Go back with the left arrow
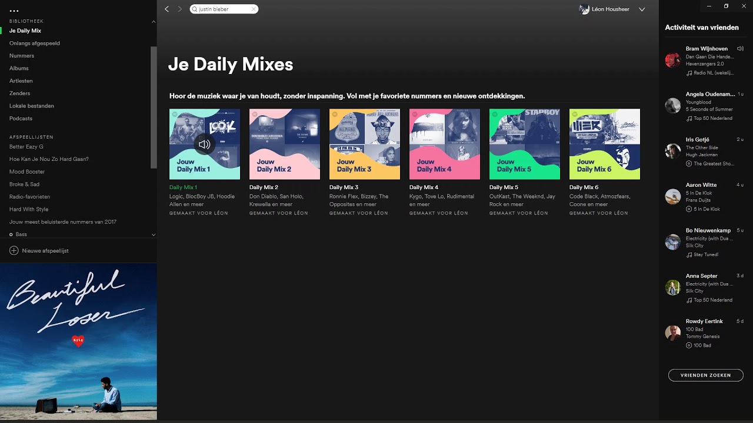This screenshot has height=423, width=753. coord(167,9)
